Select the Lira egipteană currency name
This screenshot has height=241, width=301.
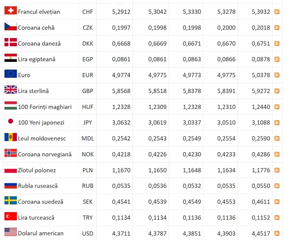37,59
